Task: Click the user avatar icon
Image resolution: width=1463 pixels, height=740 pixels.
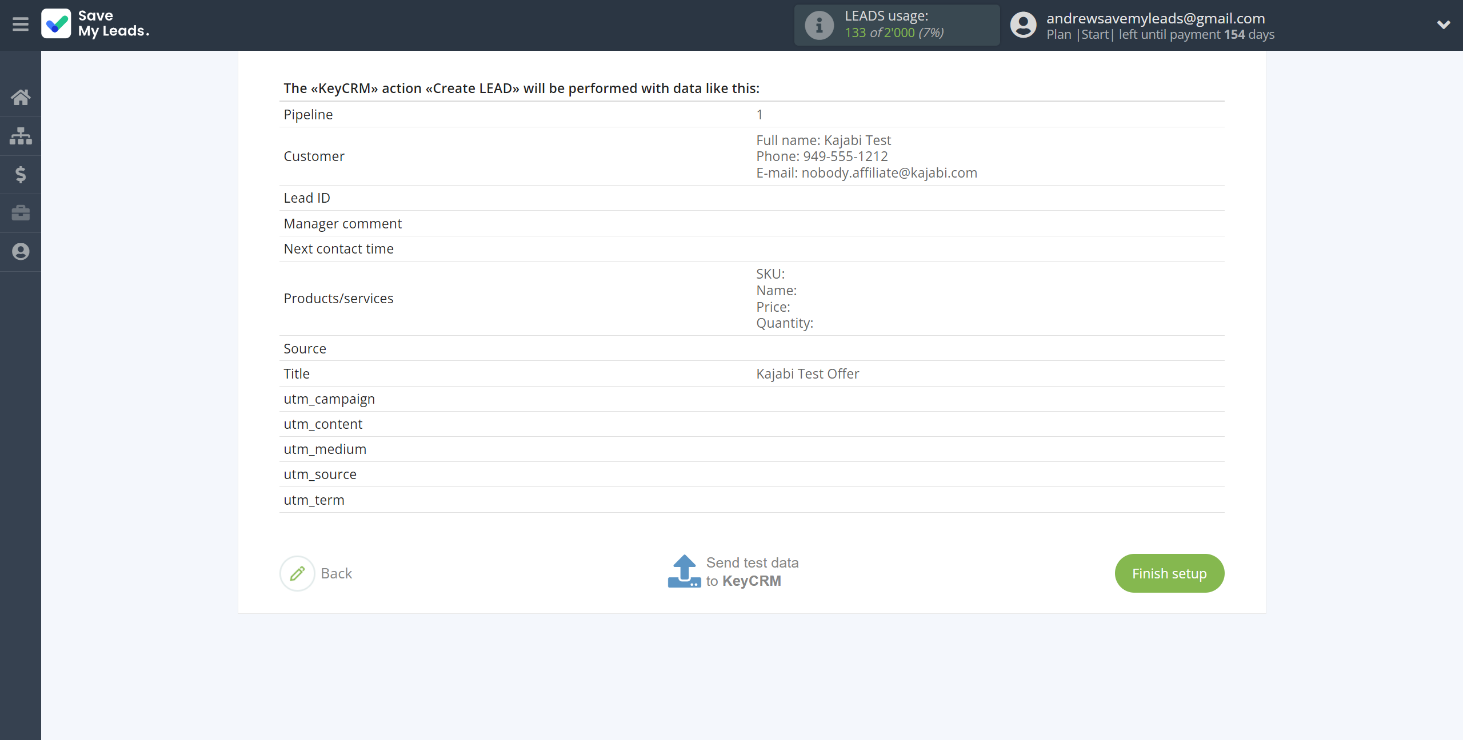Action: tap(1023, 25)
